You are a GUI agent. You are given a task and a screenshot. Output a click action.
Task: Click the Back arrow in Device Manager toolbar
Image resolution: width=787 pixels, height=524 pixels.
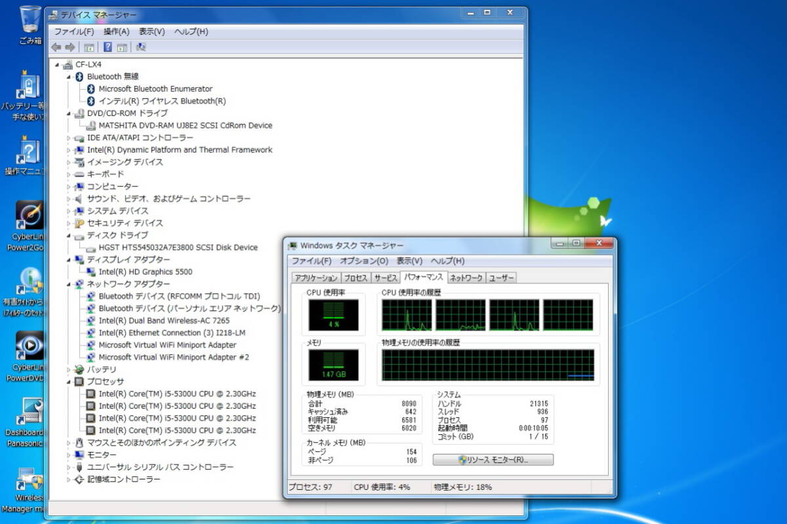point(56,47)
